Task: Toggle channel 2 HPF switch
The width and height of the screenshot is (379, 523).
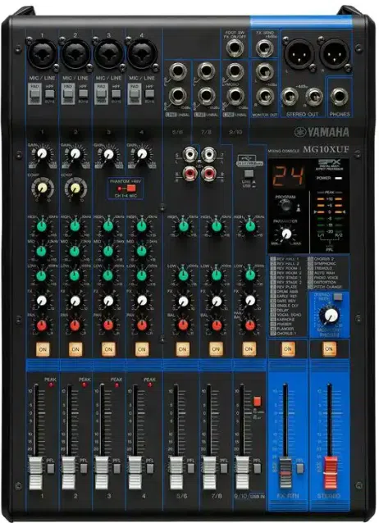Action: (83, 93)
